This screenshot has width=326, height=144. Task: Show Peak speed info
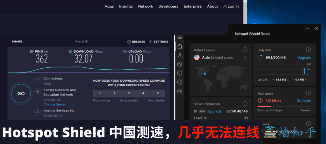(x=308, y=93)
